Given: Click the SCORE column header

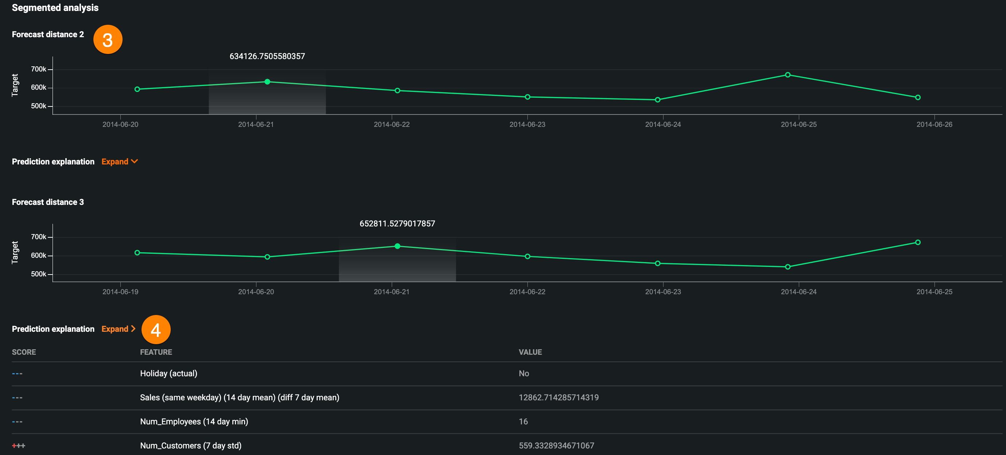Looking at the screenshot, I should [x=24, y=352].
